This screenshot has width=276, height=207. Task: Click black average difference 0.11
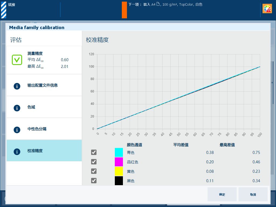tap(210, 181)
